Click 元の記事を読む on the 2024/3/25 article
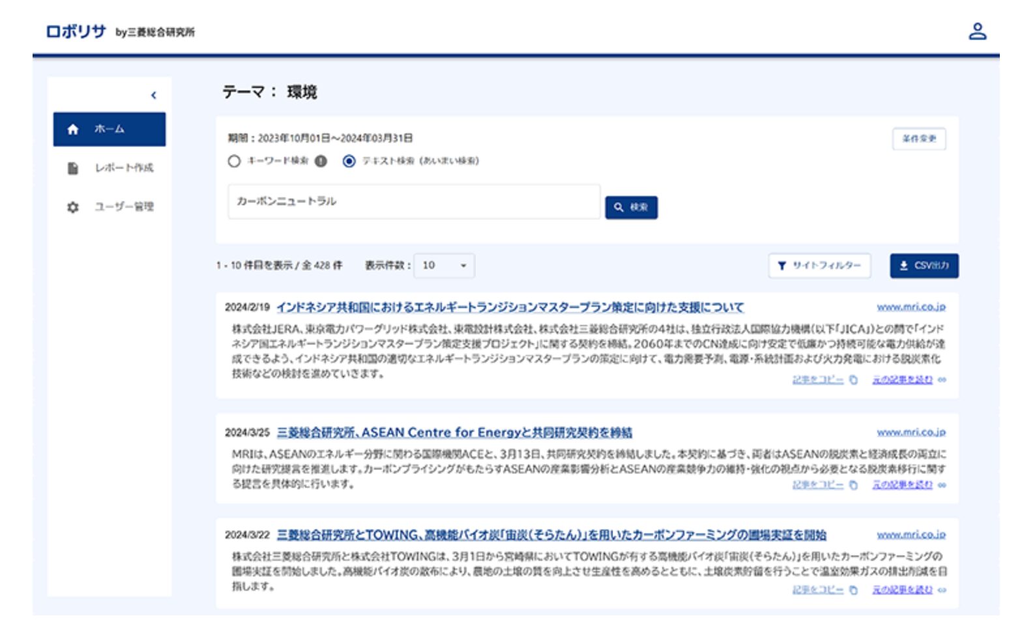 point(903,485)
